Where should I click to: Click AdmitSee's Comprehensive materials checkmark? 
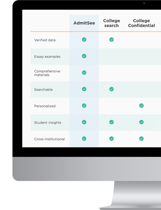pos(84,72)
